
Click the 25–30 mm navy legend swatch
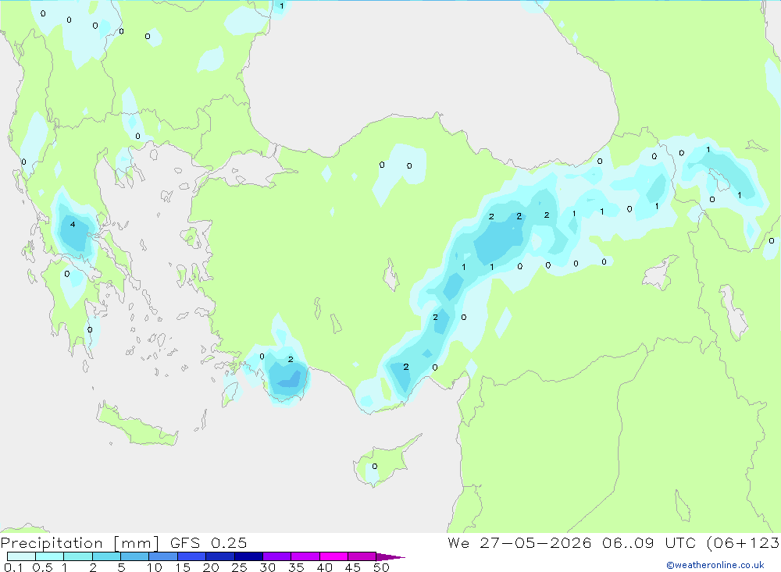pos(248,556)
